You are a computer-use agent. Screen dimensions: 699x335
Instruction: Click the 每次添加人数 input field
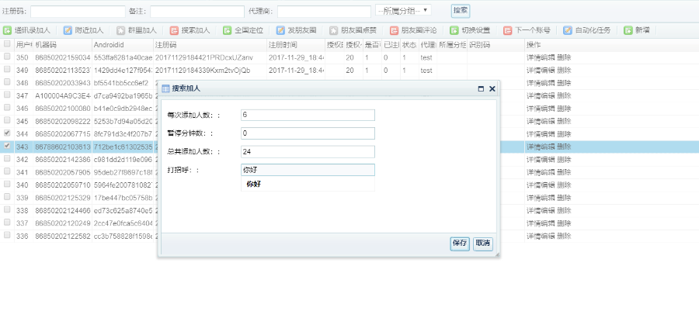click(x=308, y=115)
